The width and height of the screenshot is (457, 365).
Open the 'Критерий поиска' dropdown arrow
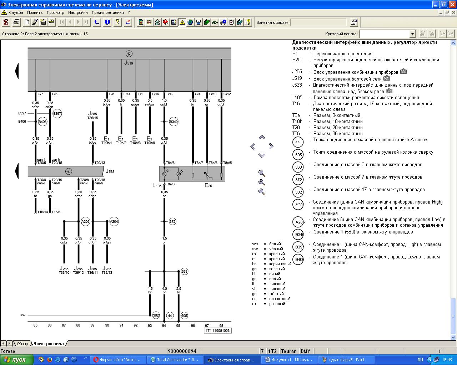coord(412,34)
